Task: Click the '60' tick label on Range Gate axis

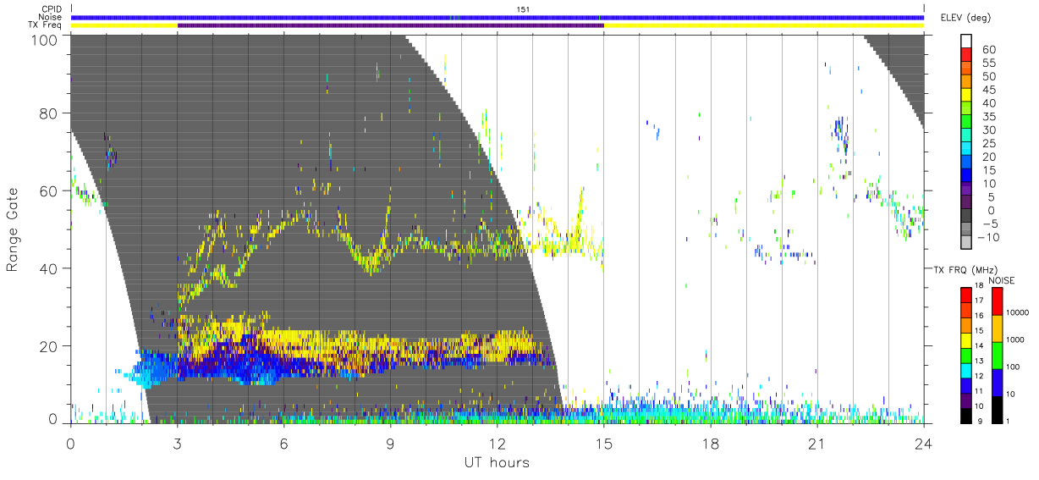Action: point(49,191)
